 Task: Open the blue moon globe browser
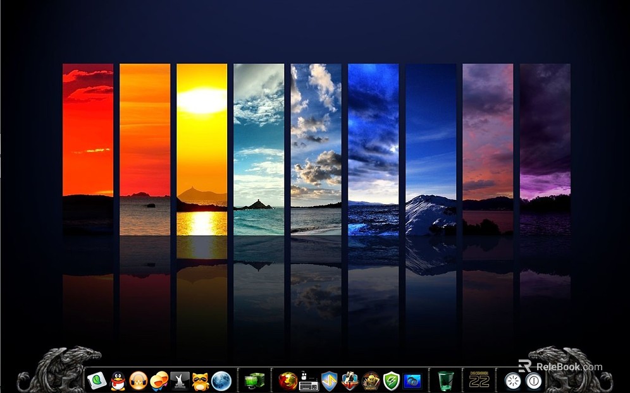click(x=221, y=380)
